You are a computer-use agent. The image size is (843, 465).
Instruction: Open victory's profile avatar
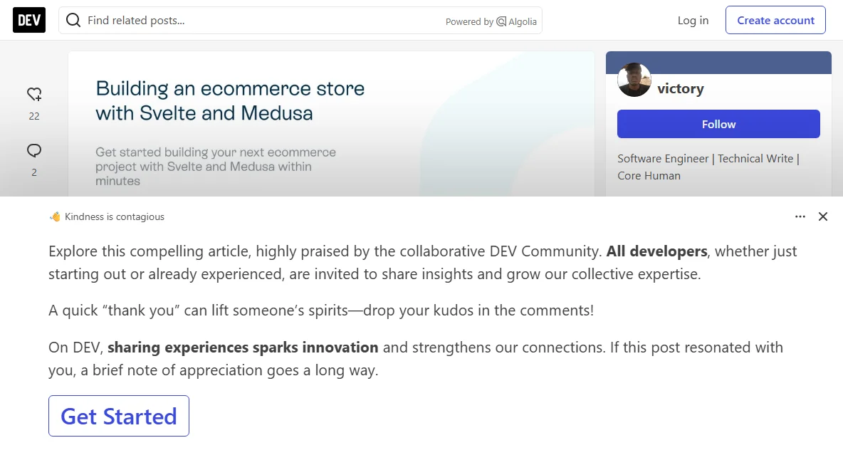click(x=634, y=80)
